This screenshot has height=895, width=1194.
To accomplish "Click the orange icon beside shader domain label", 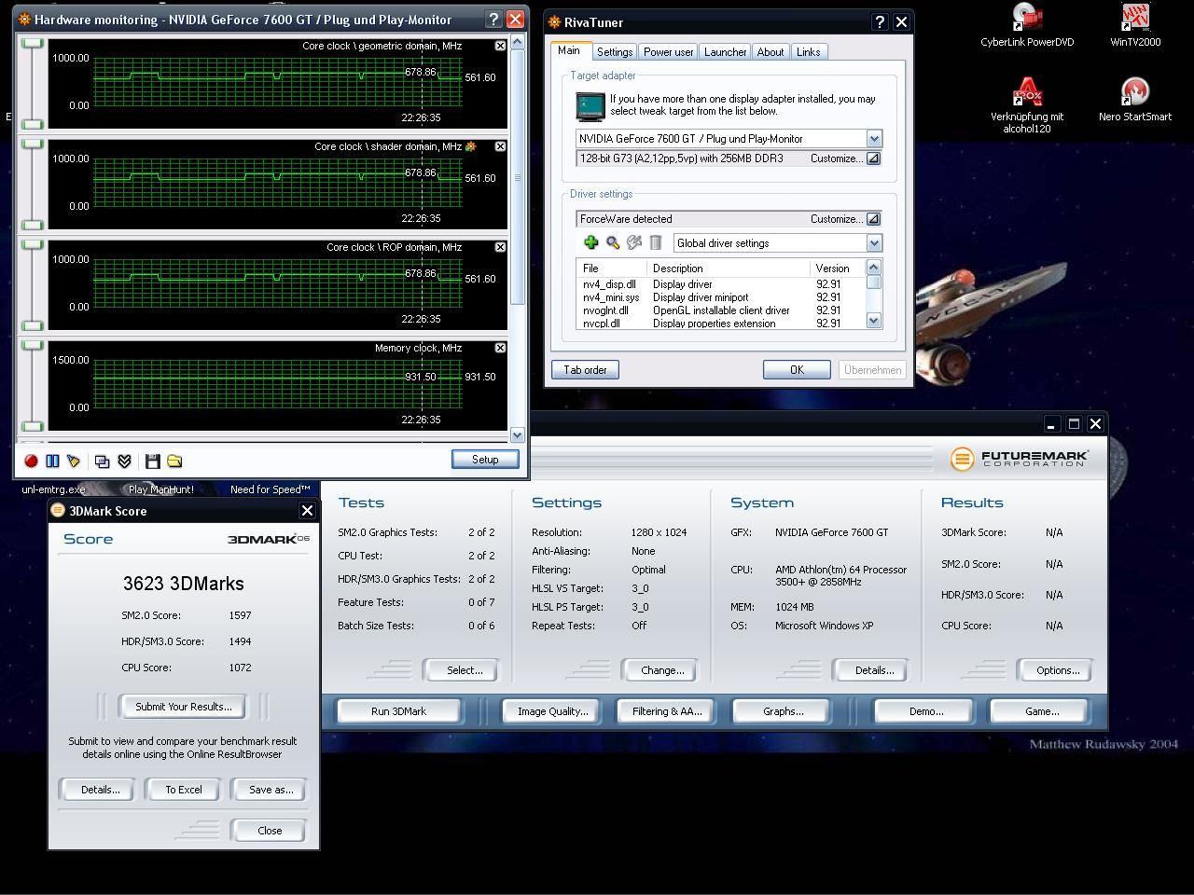I will 471,146.
